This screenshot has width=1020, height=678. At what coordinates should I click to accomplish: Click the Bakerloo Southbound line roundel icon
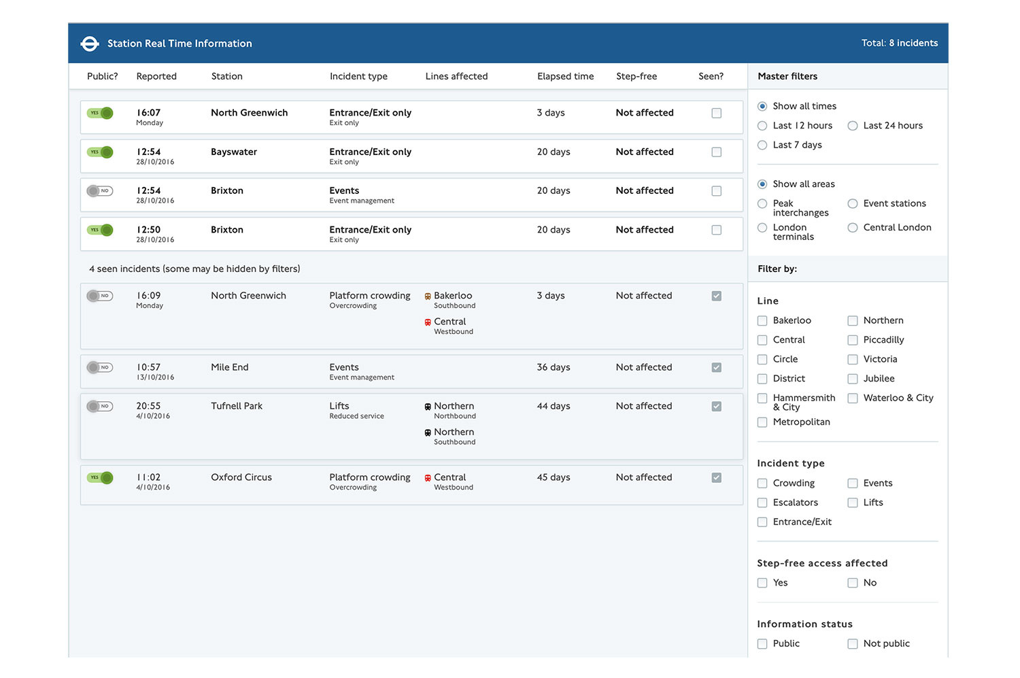click(426, 296)
